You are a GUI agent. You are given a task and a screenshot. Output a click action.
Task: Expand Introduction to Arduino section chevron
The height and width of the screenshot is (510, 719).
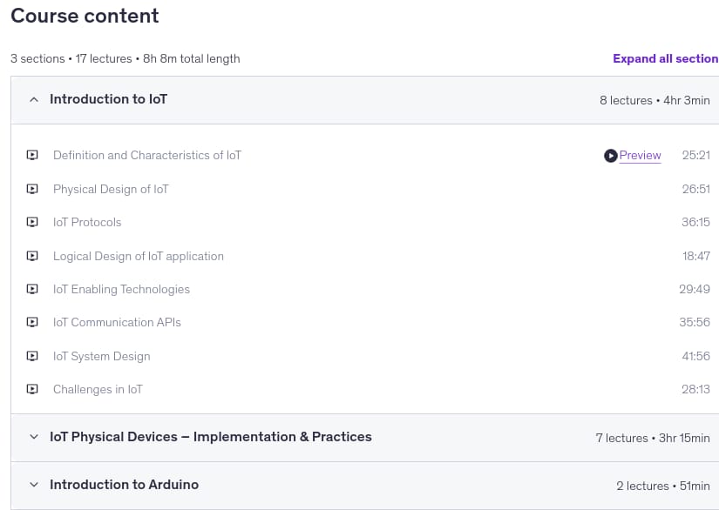coord(34,485)
